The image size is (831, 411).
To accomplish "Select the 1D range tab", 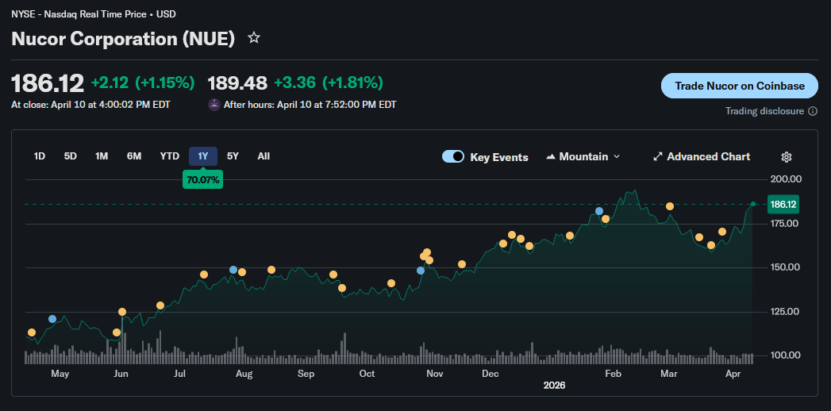I will pyautogui.click(x=39, y=156).
